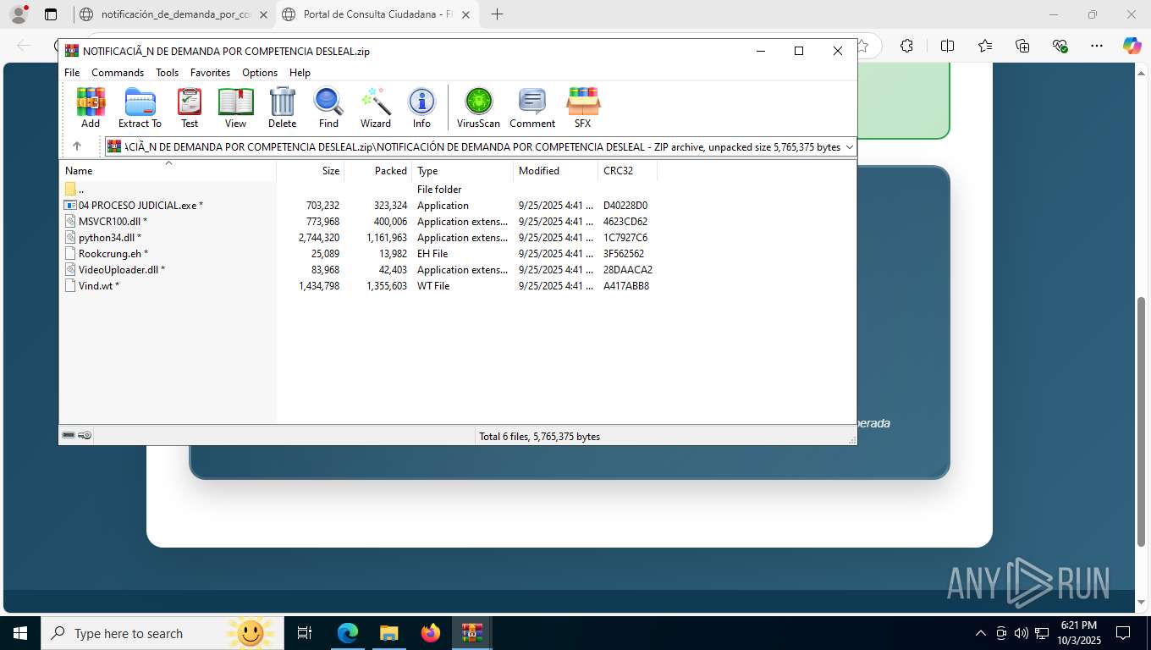Select the parent folder '..' entry
1151x650 pixels.
coord(74,190)
